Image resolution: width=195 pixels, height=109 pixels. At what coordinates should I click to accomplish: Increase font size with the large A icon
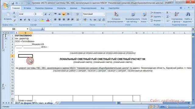[45, 14]
